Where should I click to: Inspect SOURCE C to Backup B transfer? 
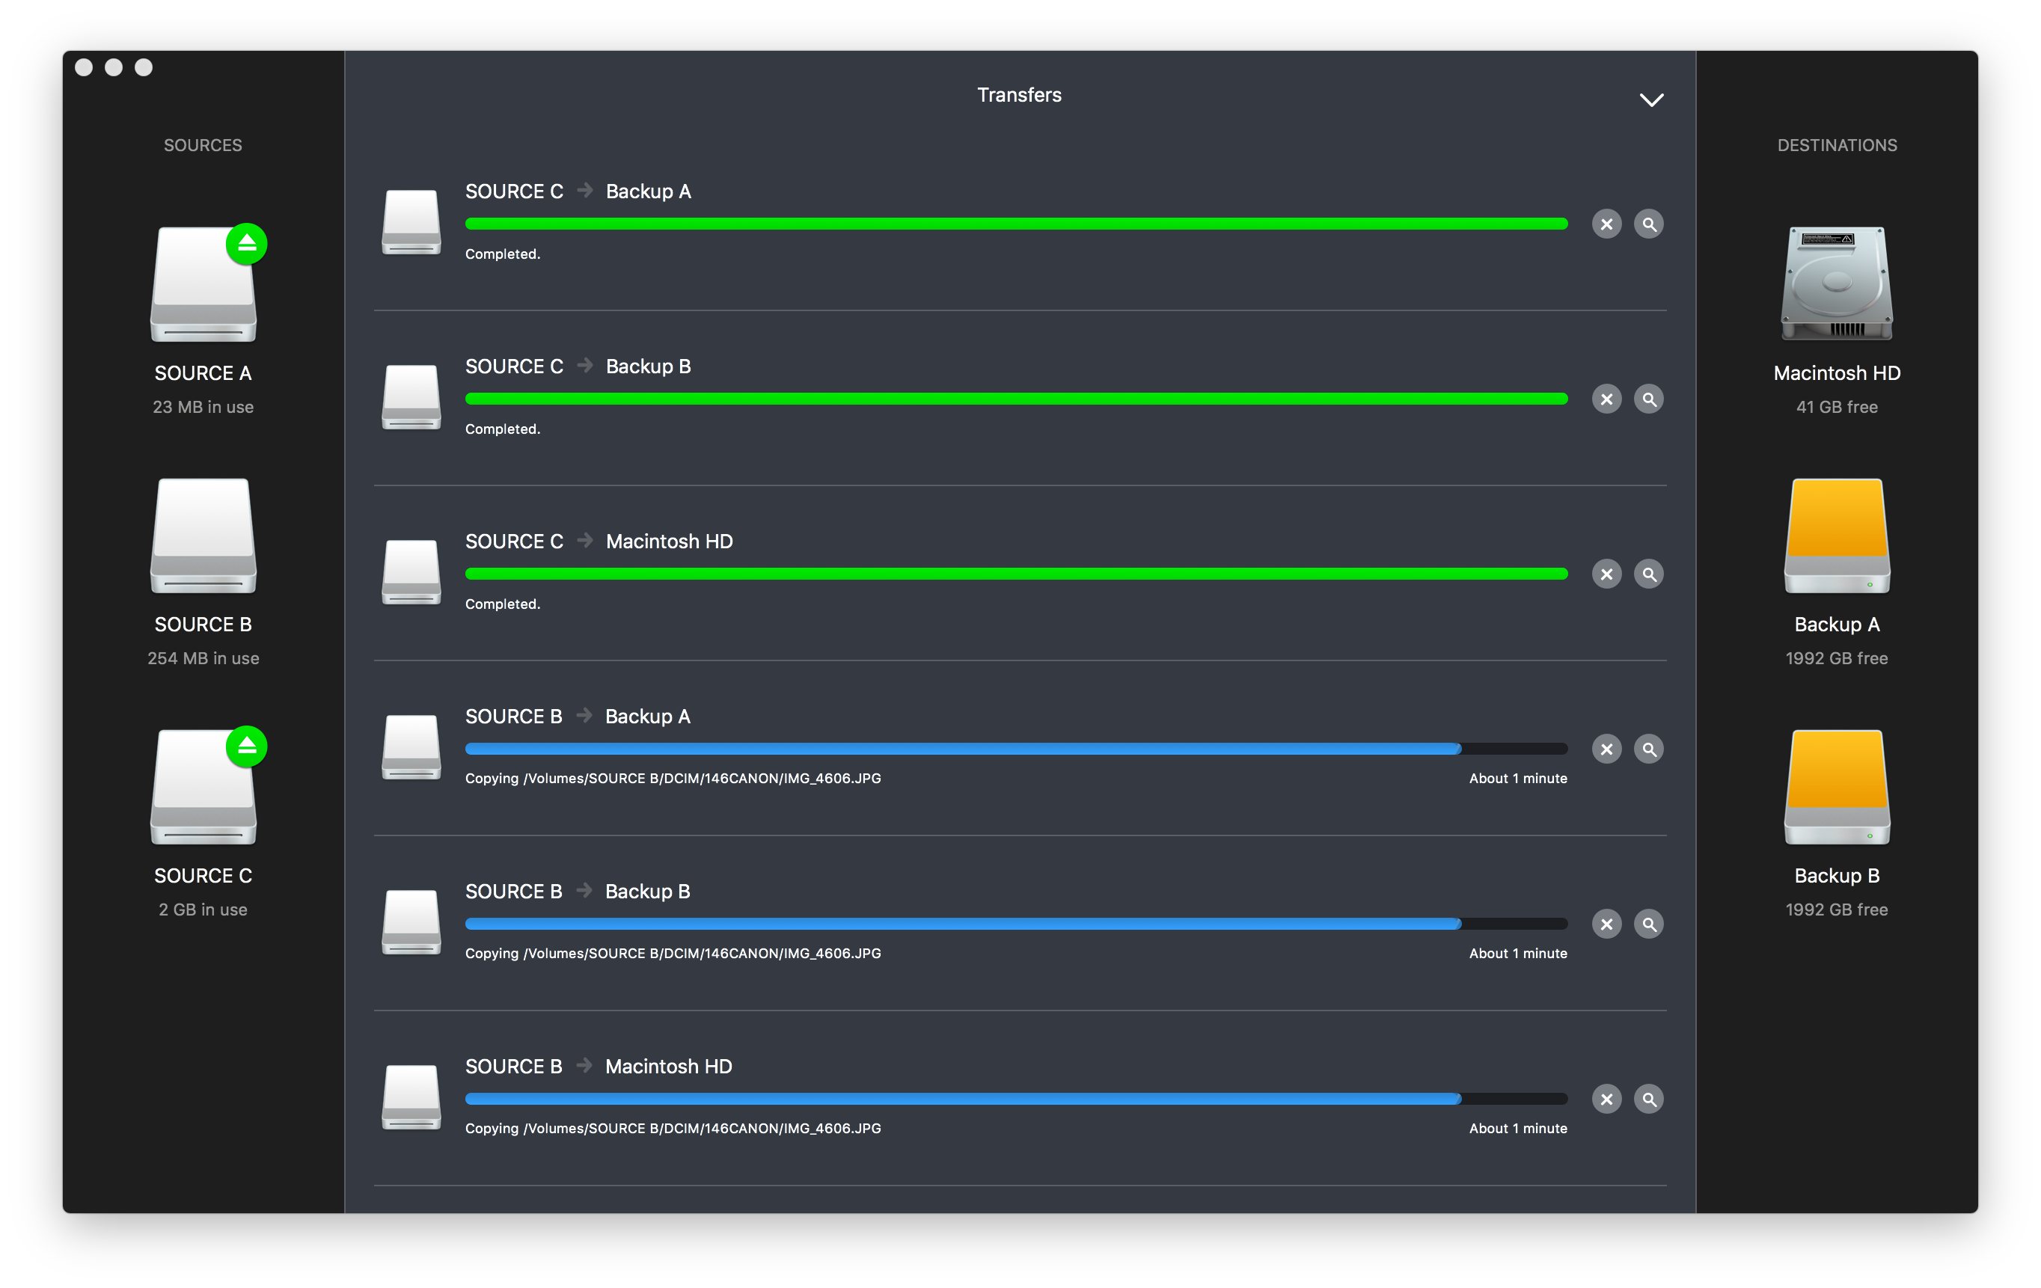[x=1648, y=399]
